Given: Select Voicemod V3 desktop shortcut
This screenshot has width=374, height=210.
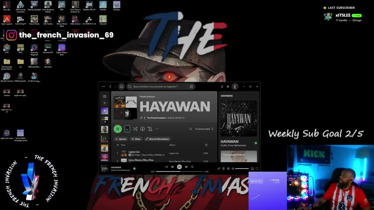Looking at the screenshot, I should pyautogui.click(x=48, y=49).
